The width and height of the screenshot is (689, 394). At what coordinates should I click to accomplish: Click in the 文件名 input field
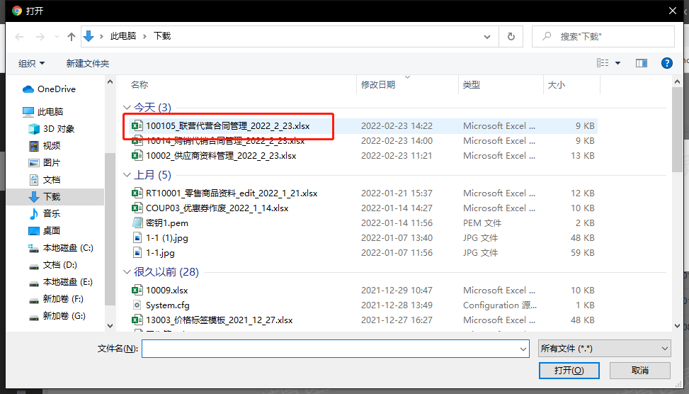(x=330, y=349)
